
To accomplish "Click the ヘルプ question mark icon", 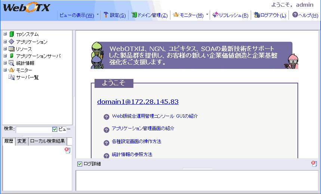I will click(x=295, y=15).
